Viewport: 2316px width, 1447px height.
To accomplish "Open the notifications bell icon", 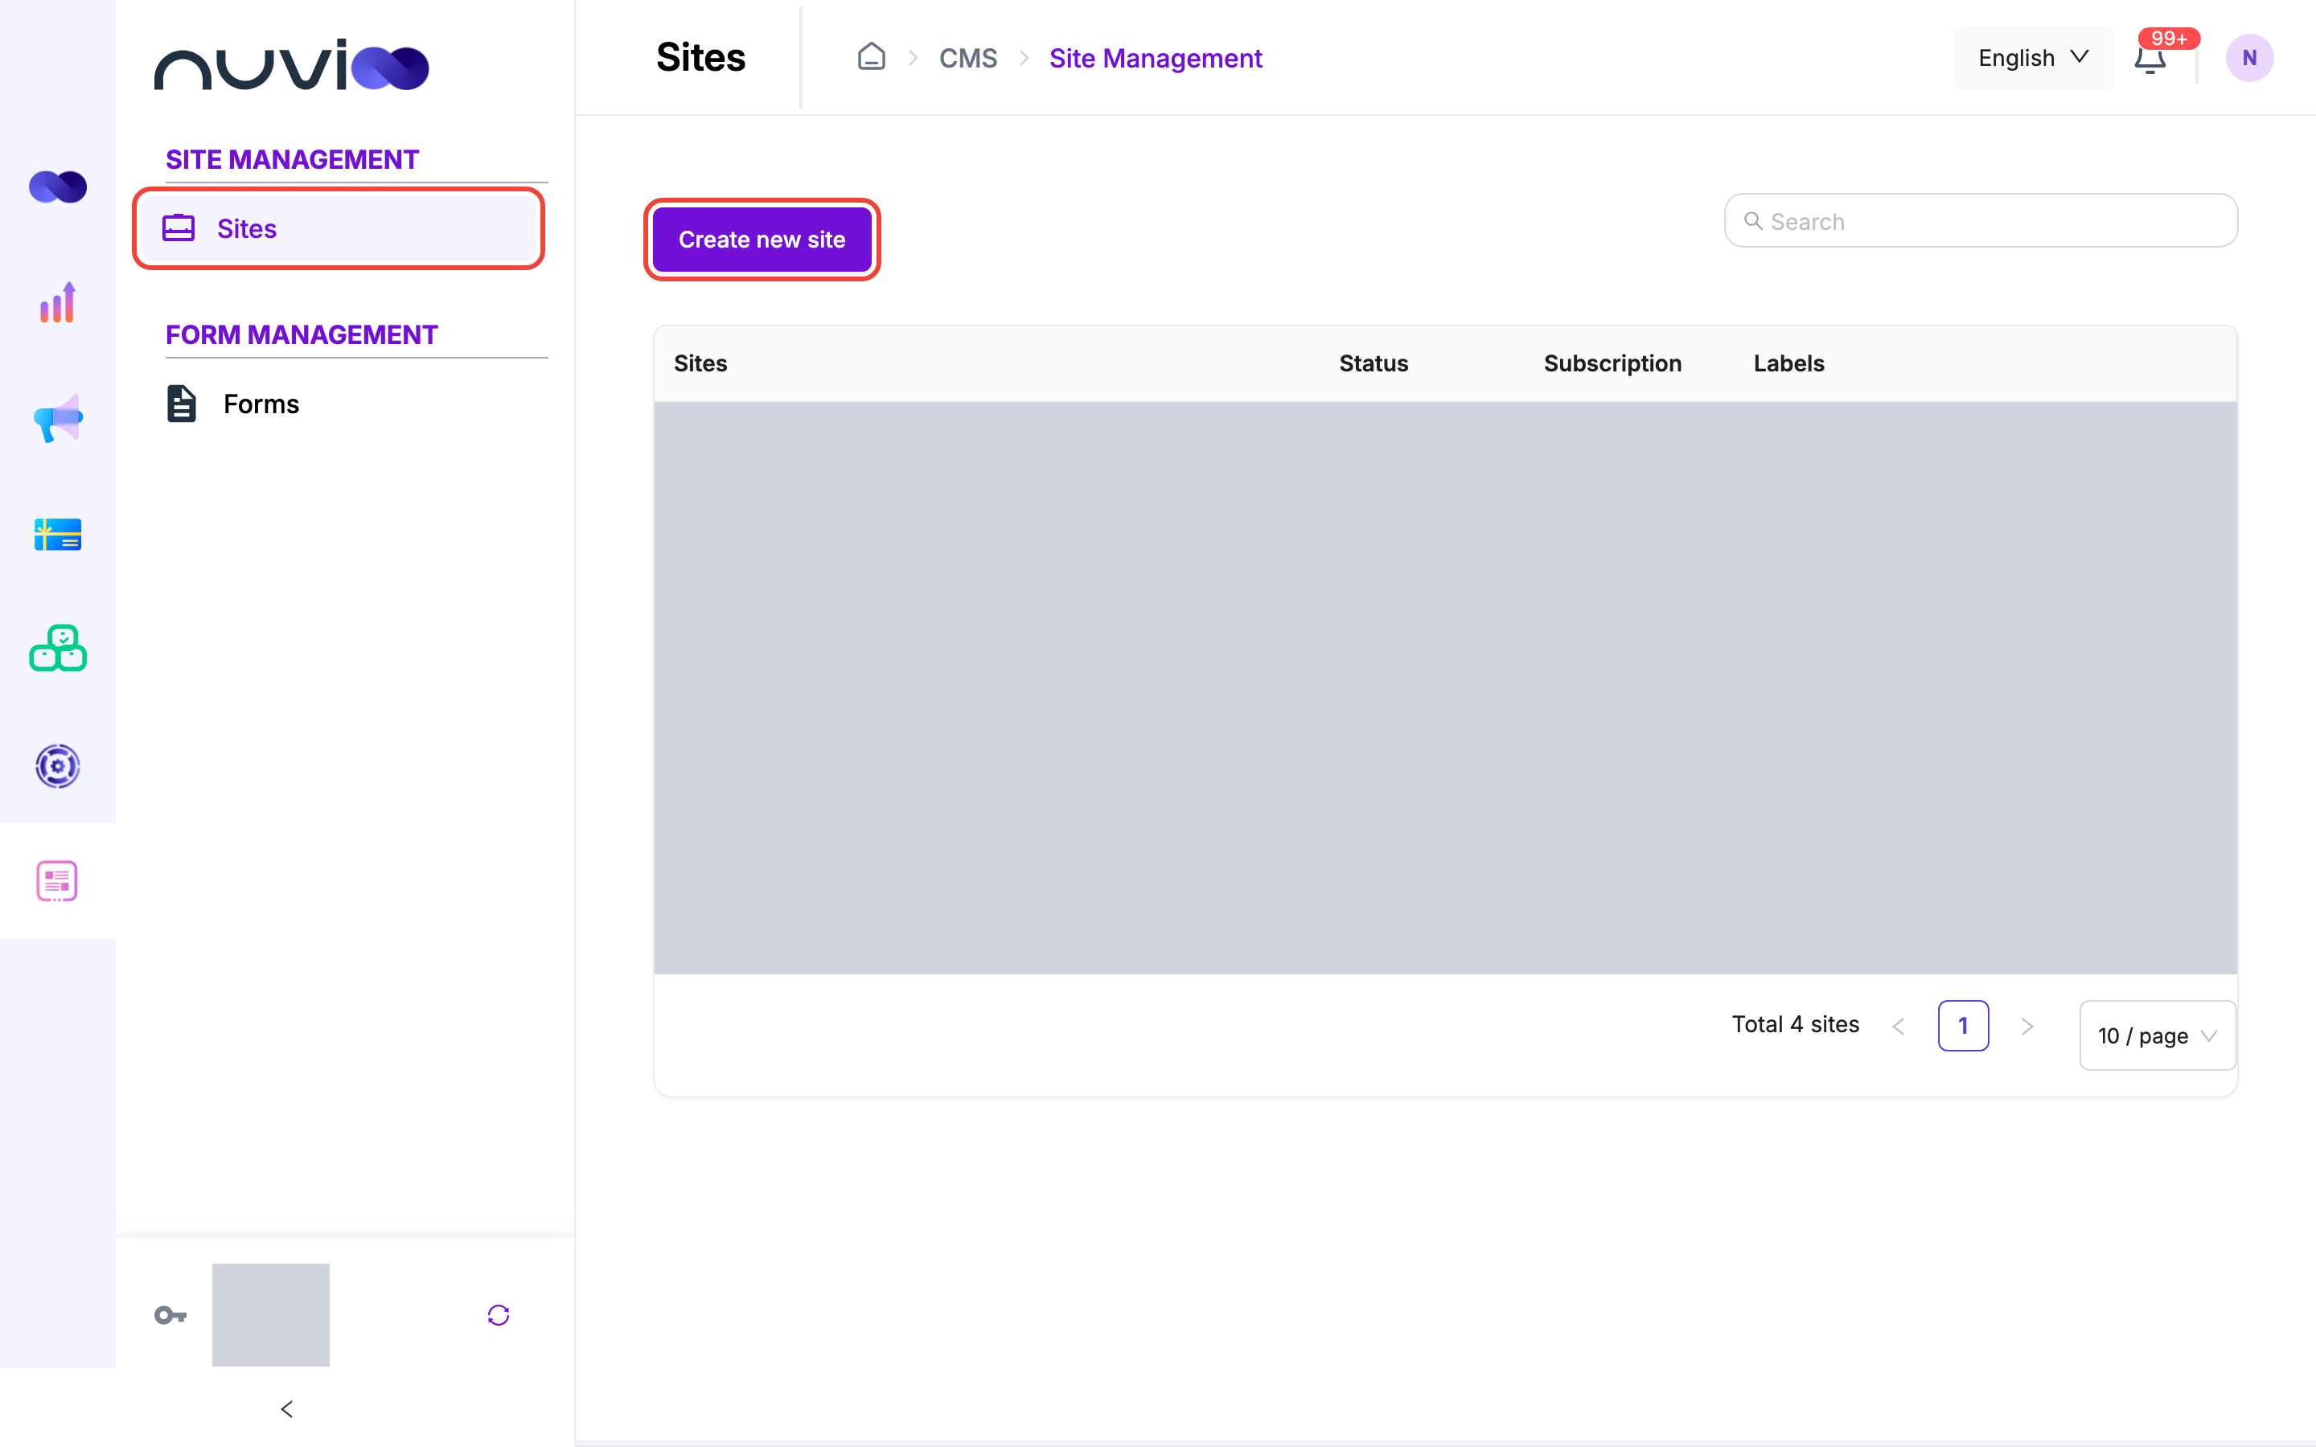I will point(2150,59).
